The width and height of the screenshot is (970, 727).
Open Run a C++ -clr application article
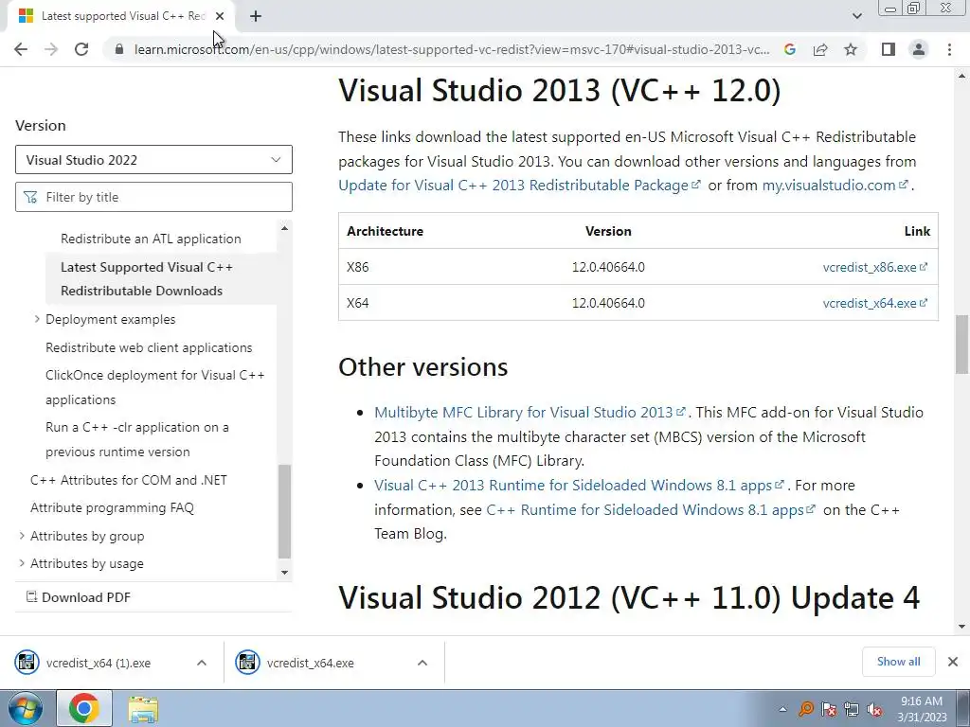pyautogui.click(x=137, y=439)
